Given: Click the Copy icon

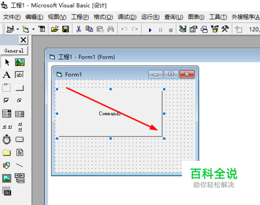Looking at the screenshot, I should (89, 29).
